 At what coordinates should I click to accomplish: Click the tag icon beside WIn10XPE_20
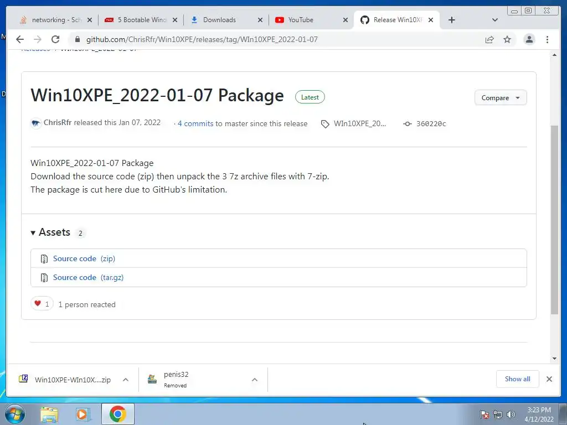coord(325,124)
